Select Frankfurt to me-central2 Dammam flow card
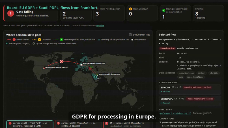Viewport: 228px width, 128px height. click(x=78, y=124)
